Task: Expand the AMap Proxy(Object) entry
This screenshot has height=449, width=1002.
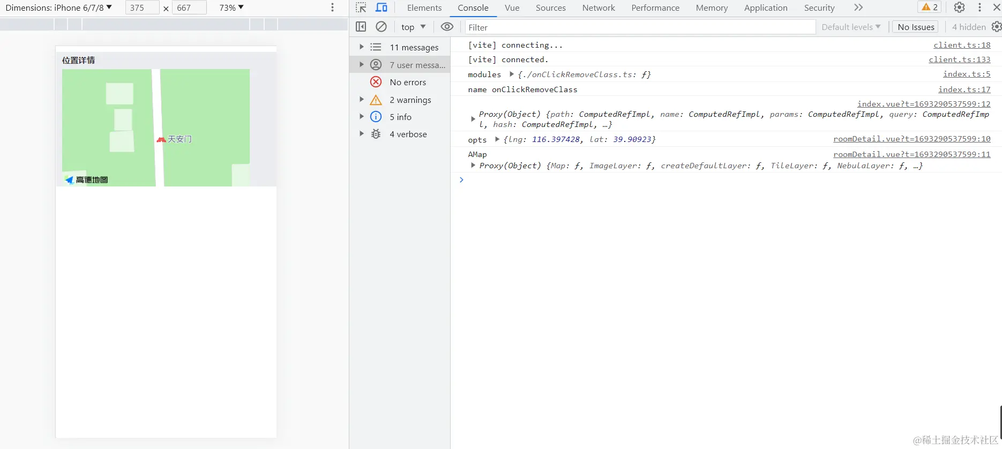Action: pos(473,166)
